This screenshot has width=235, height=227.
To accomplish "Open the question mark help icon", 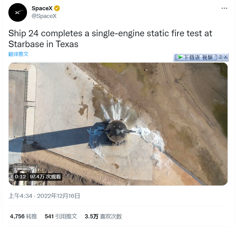I will 220,57.
